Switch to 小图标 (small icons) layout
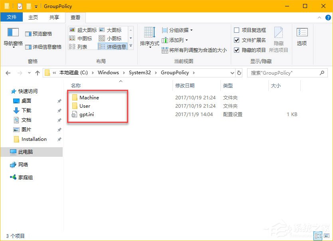This screenshot has width=333, height=241. (x=115, y=38)
